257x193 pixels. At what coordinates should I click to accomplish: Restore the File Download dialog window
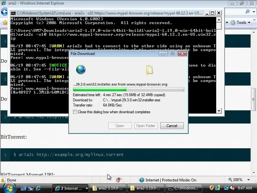coord(173,54)
